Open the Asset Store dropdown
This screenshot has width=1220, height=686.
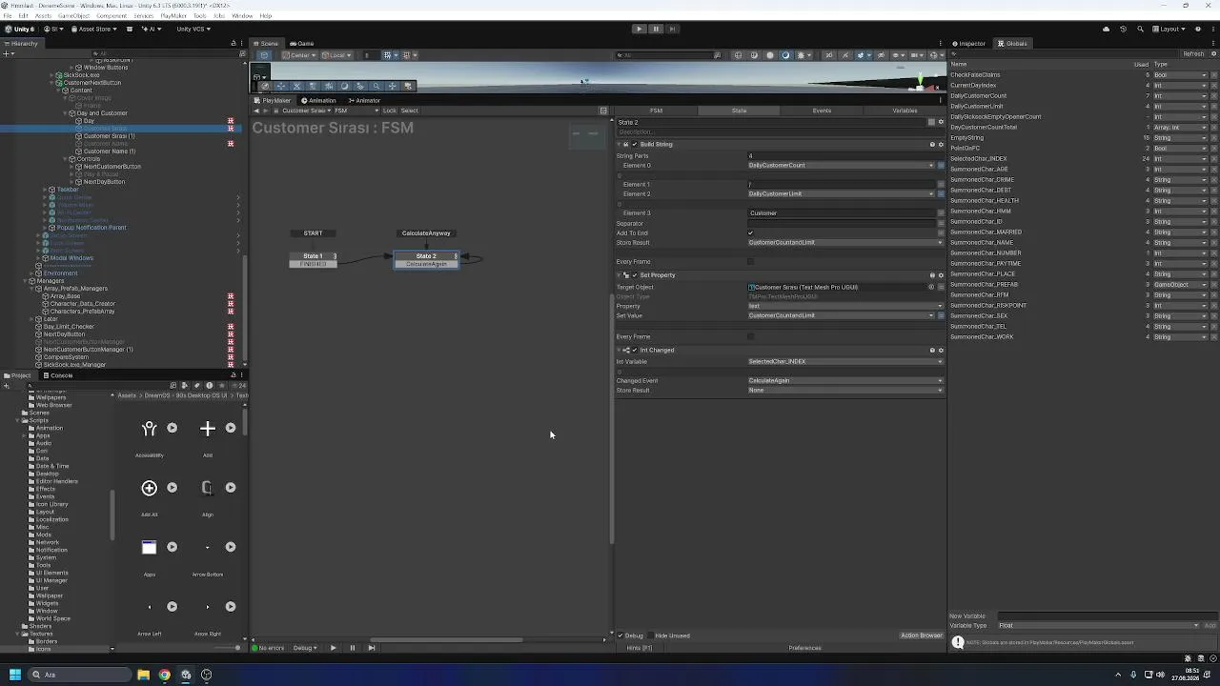tap(96, 29)
